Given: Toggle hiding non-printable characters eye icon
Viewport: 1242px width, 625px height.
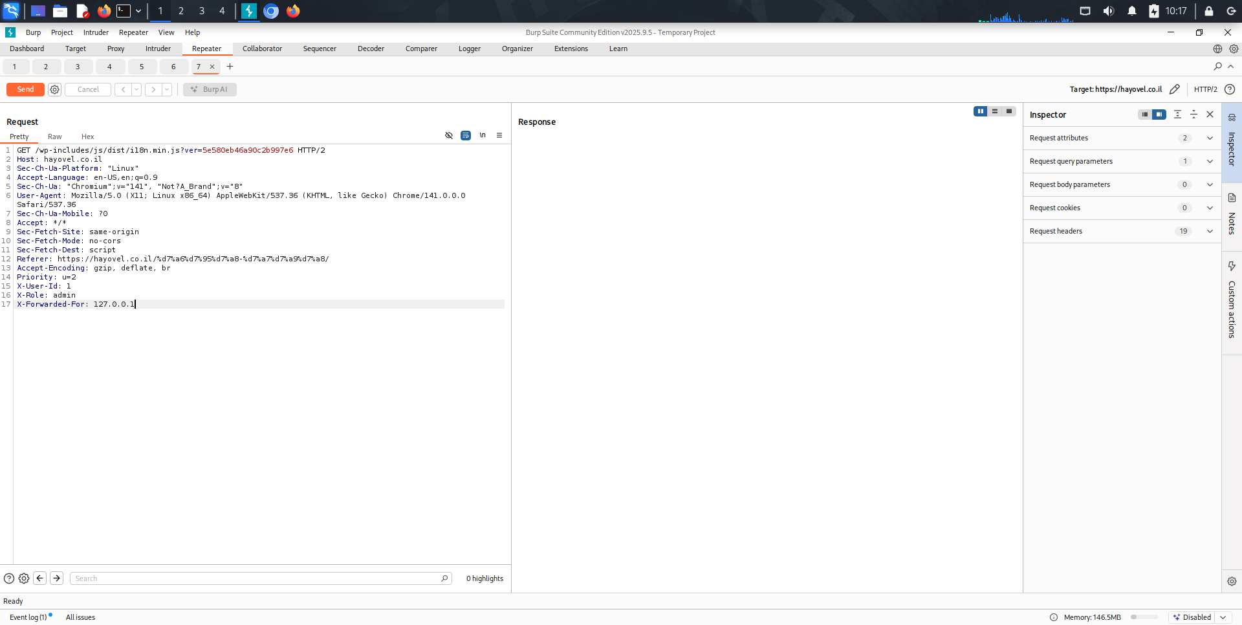Looking at the screenshot, I should coord(449,135).
